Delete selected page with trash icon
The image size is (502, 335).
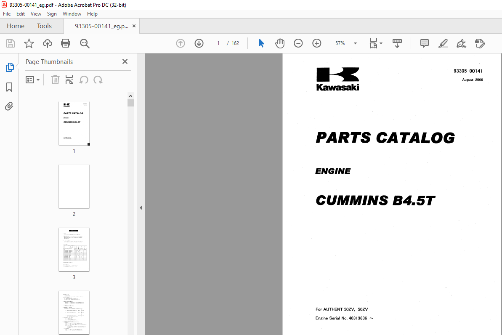pos(55,80)
